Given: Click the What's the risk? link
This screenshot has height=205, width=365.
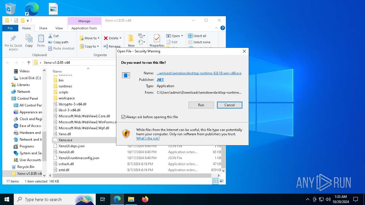Looking at the screenshot, I should 148,138.
